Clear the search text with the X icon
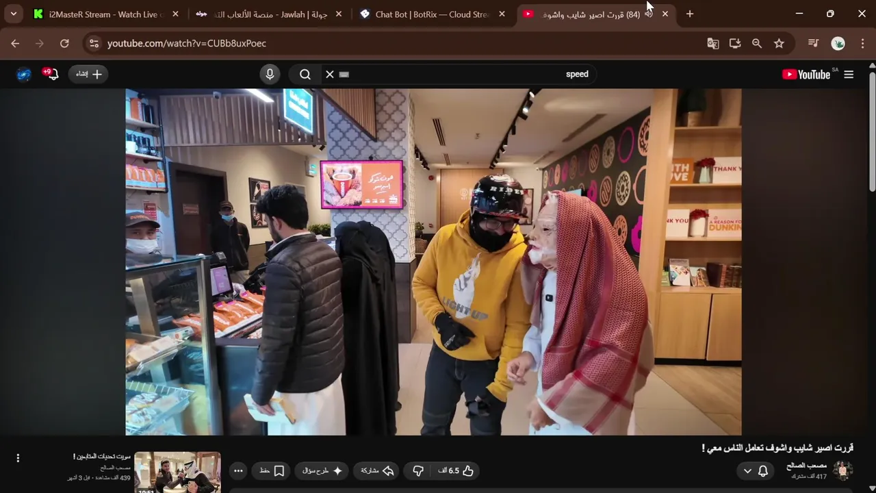The width and height of the screenshot is (876, 493). click(330, 74)
